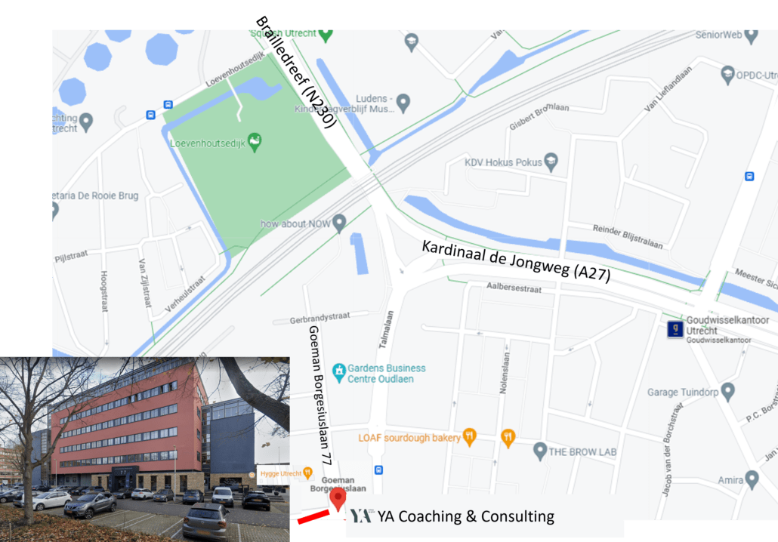This screenshot has height=542, width=778.
Task: Click the OPDC Utrecht school marker
Action: (x=727, y=75)
